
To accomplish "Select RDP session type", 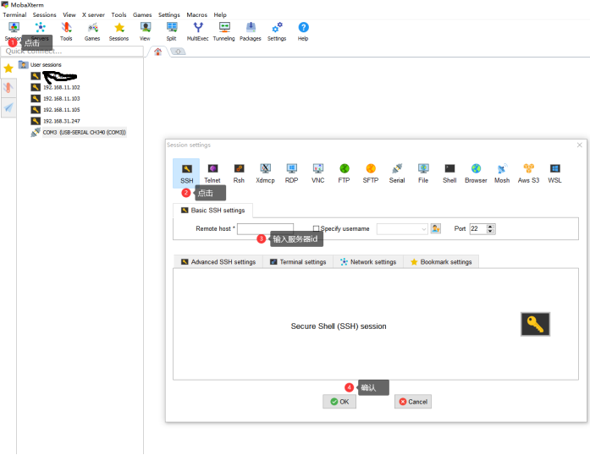I will tap(291, 173).
